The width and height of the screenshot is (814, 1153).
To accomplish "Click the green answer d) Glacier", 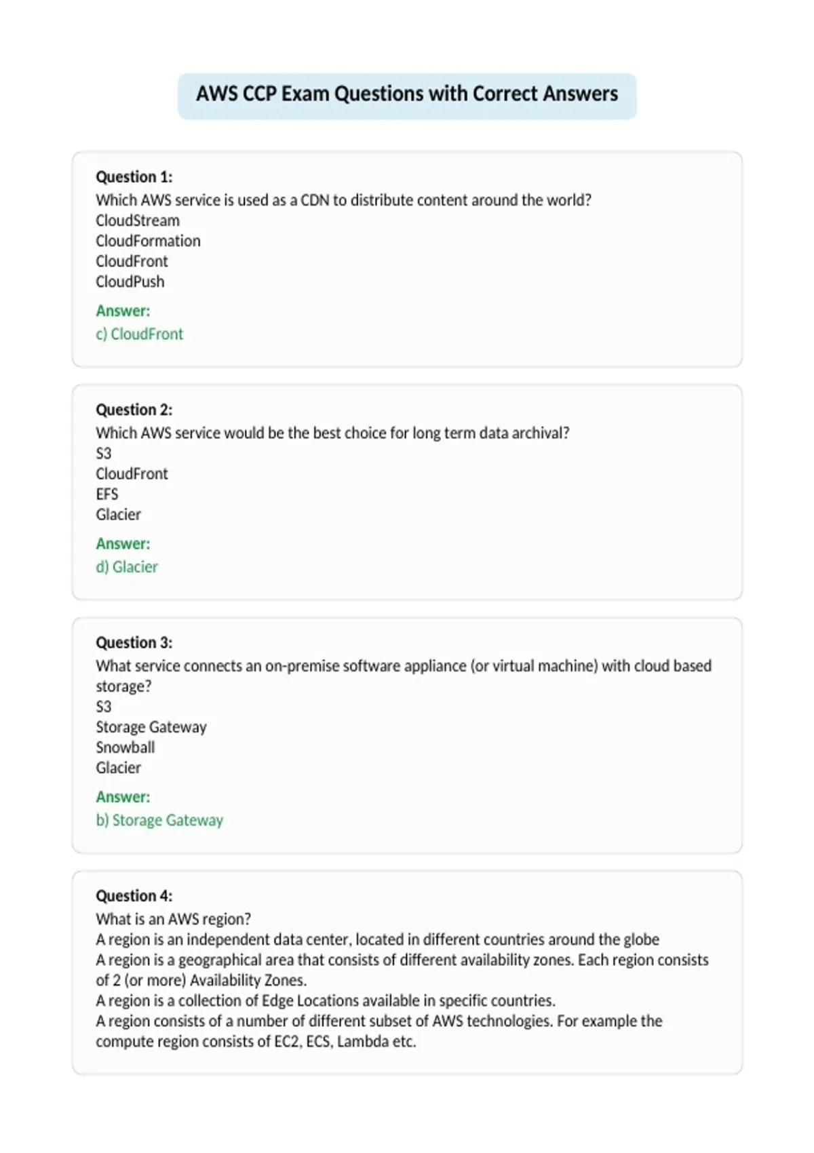I will click(127, 566).
